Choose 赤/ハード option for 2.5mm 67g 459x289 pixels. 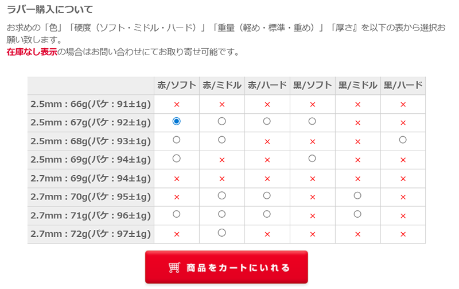(267, 121)
